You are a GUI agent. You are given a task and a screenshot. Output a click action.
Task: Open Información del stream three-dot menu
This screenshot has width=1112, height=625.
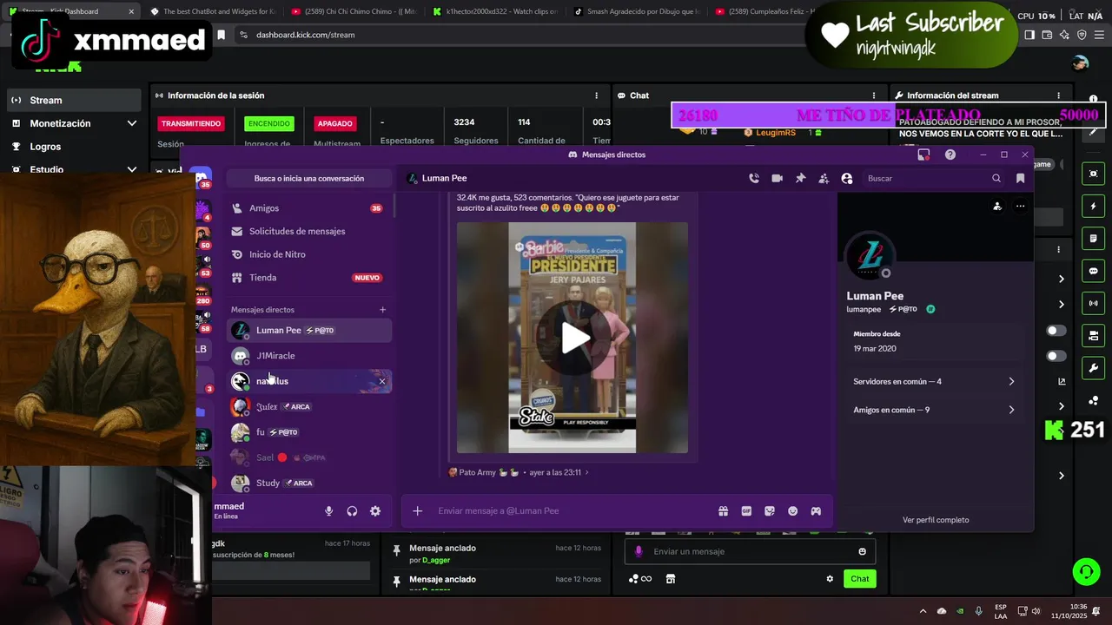[x=1058, y=95]
